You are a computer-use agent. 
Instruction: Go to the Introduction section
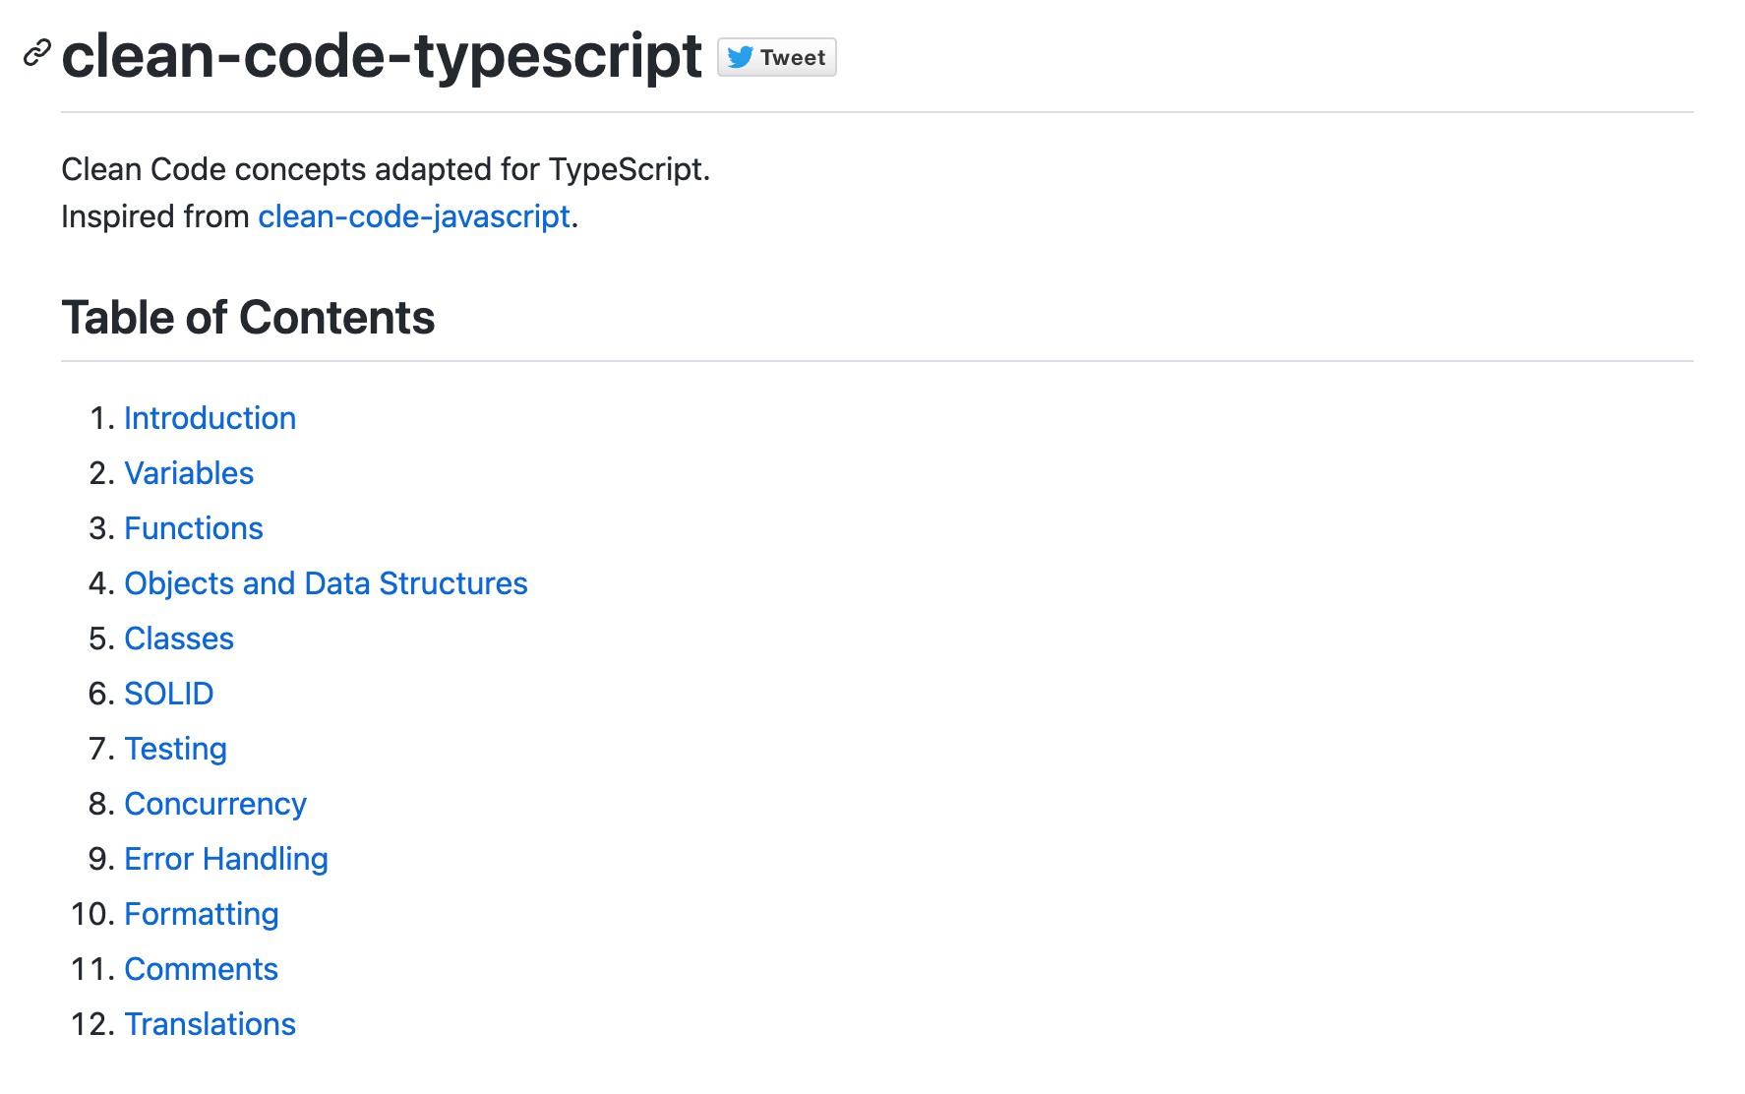click(210, 418)
